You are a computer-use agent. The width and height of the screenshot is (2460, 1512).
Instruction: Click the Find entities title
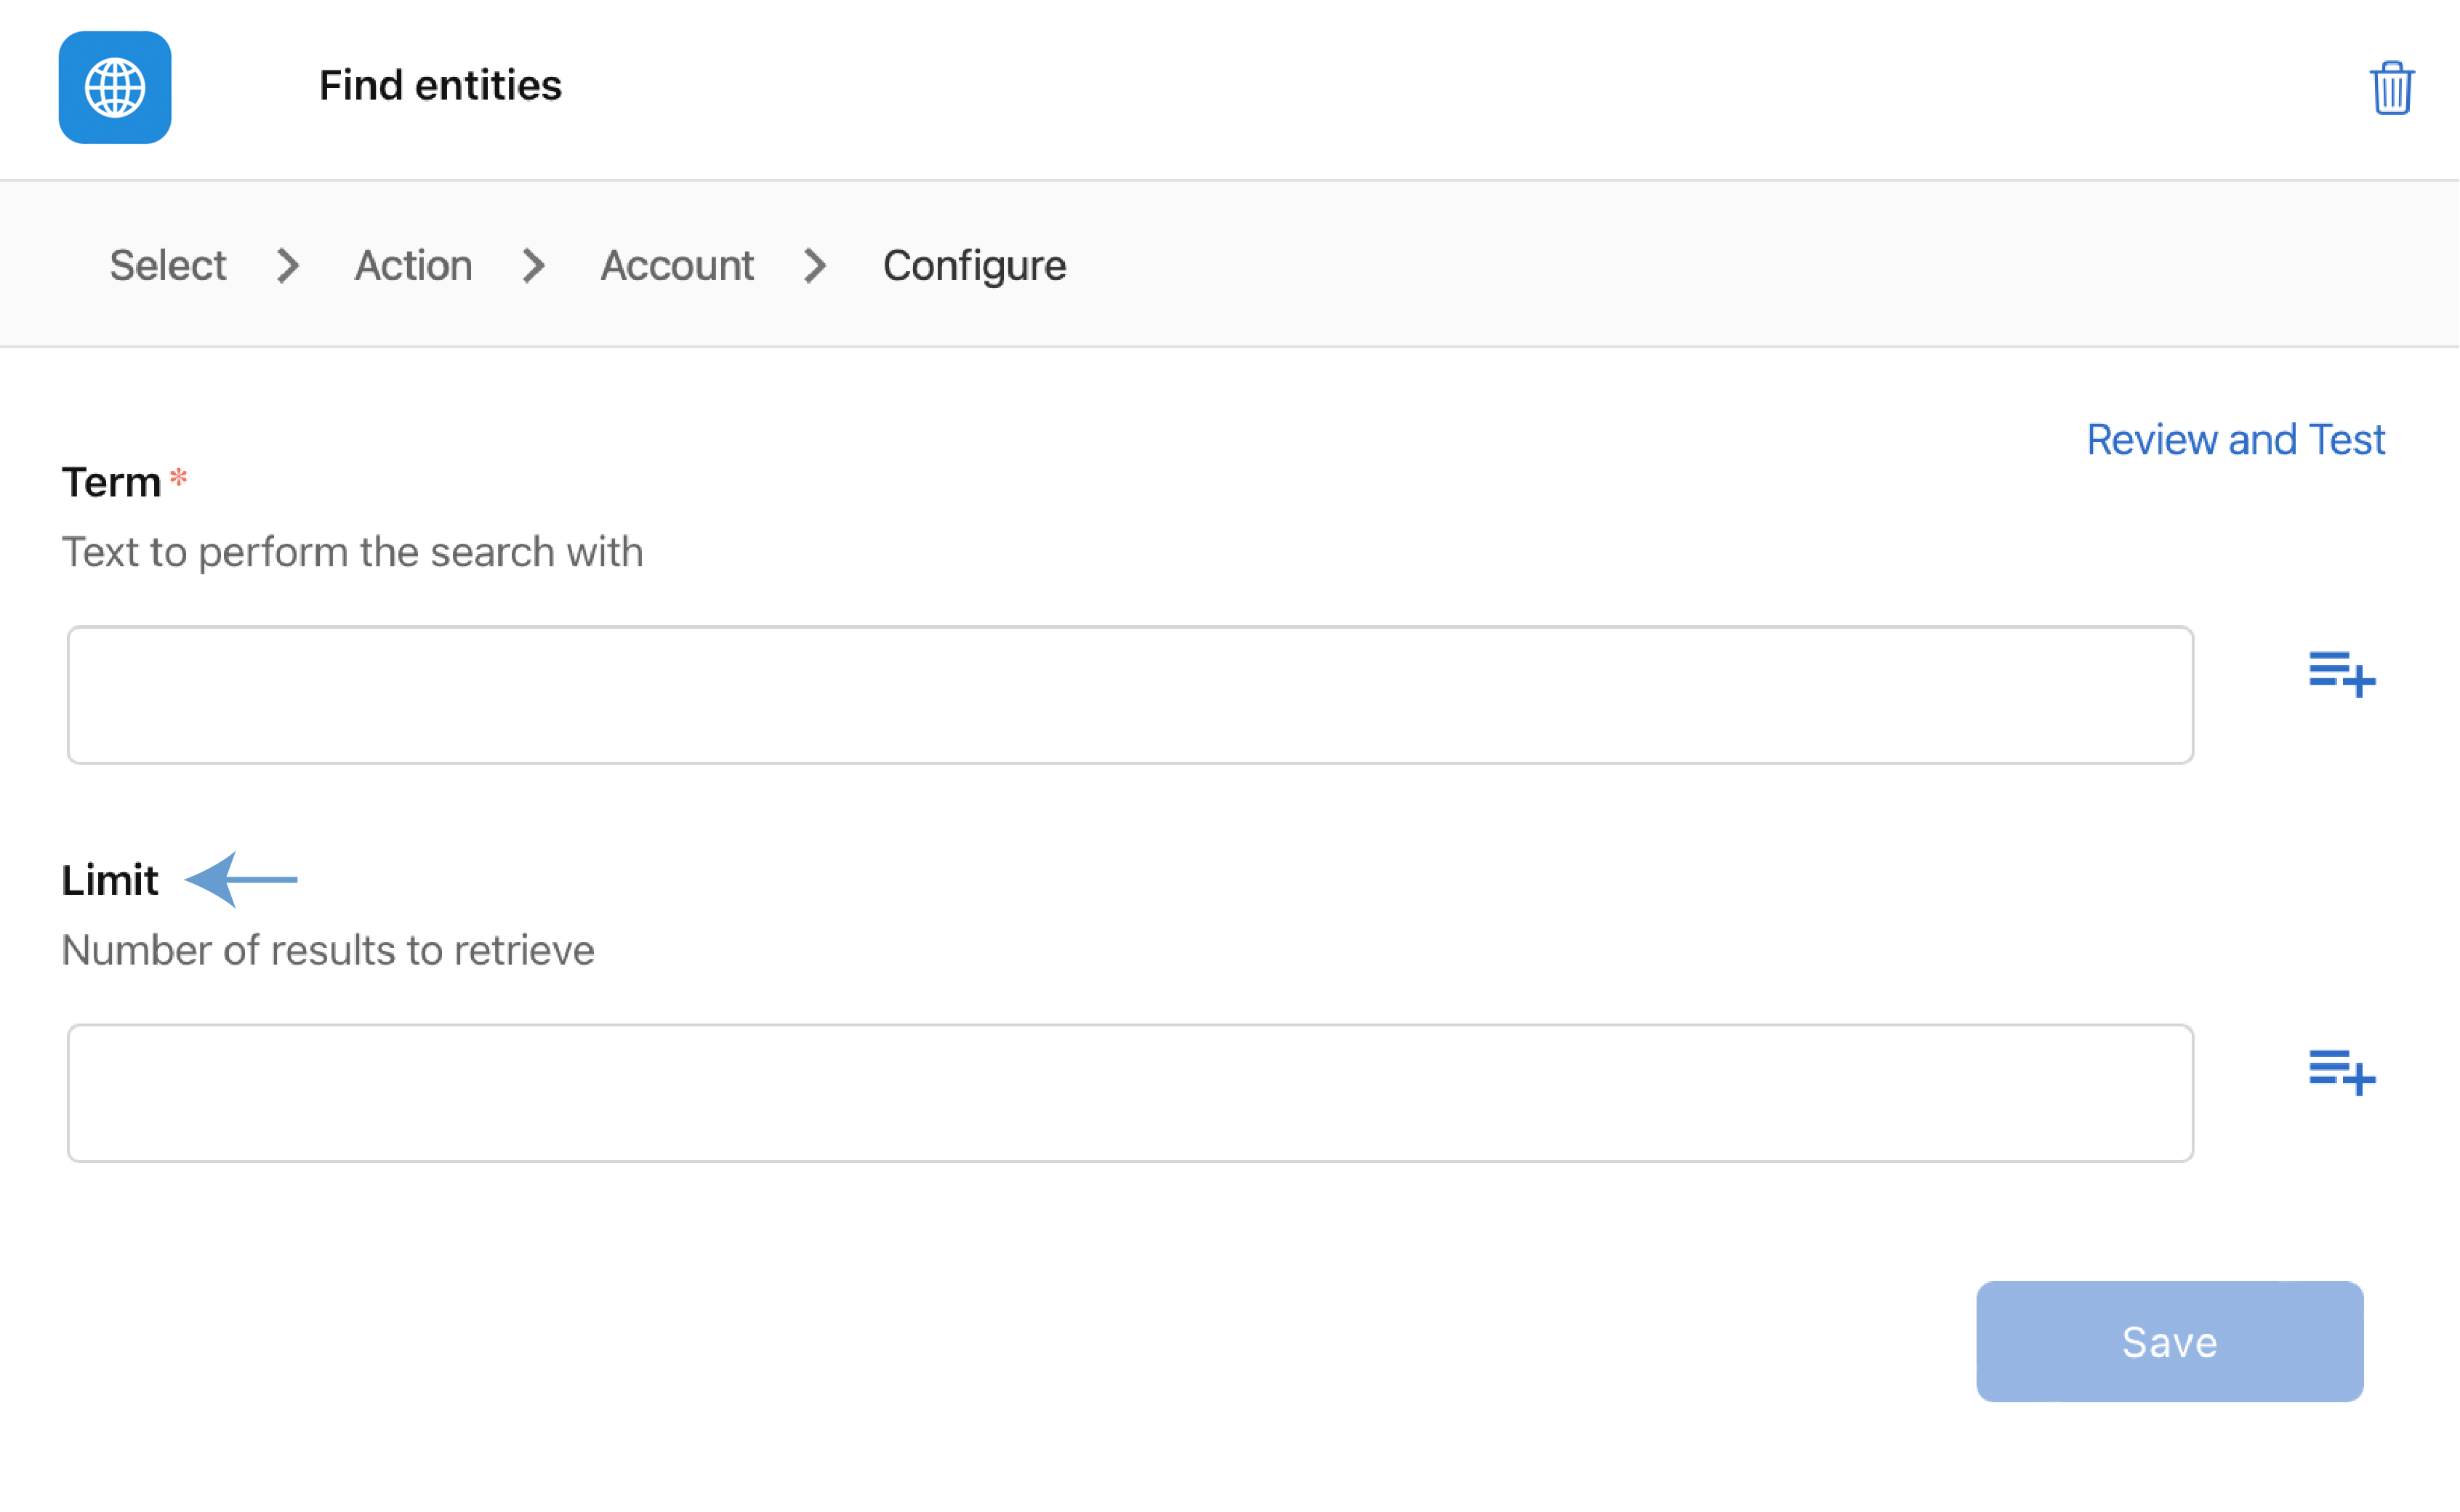440,86
